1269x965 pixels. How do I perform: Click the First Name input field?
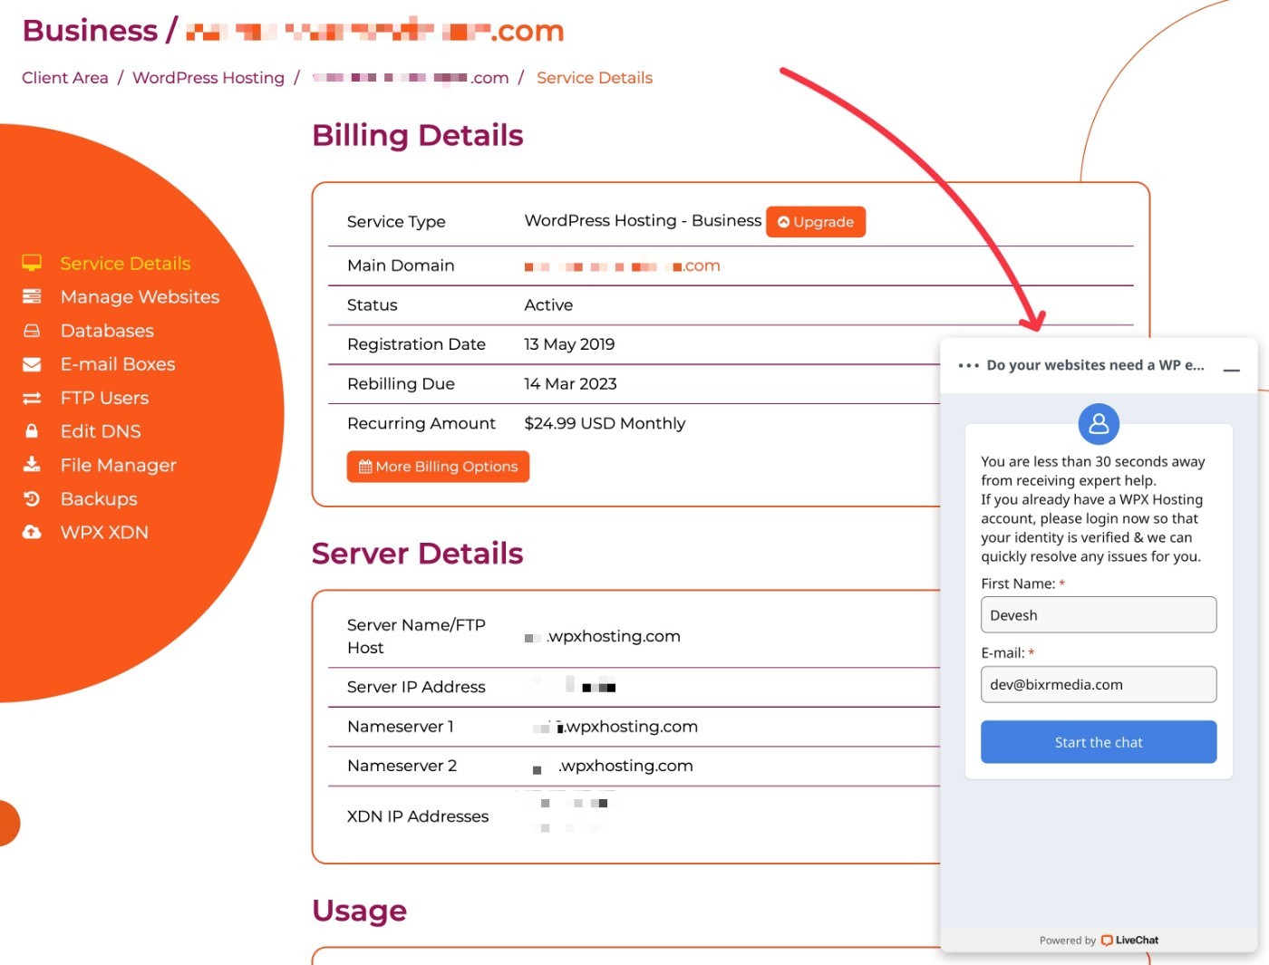pyautogui.click(x=1099, y=615)
